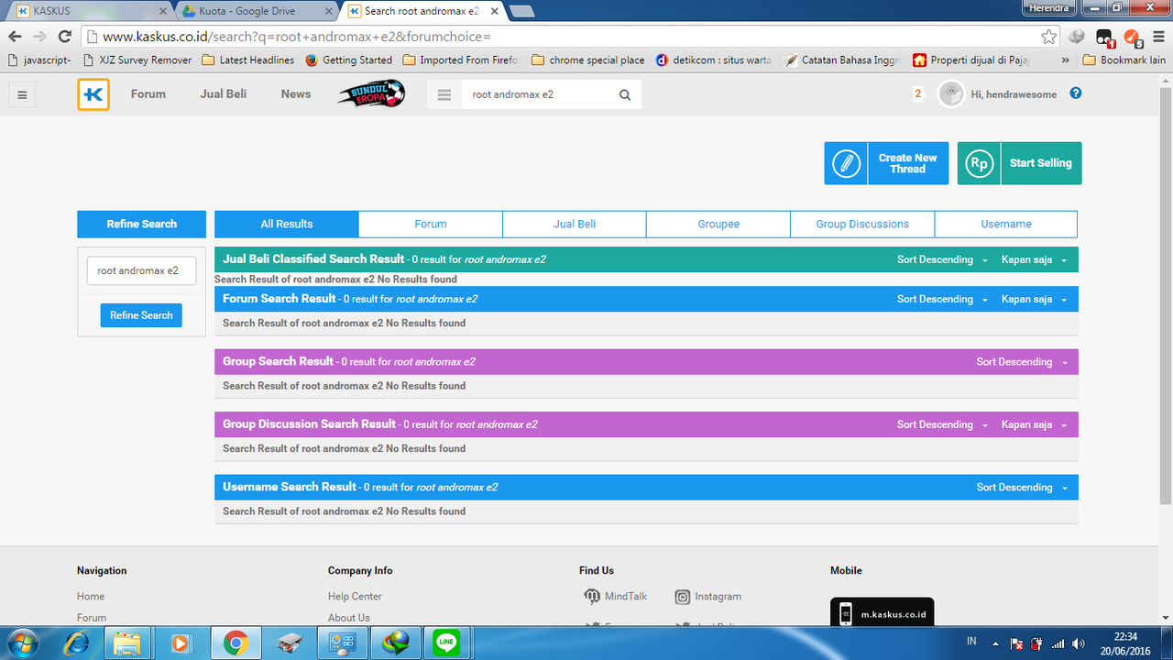Click volume icon in system tray
This screenshot has width=1173, height=660.
(x=1079, y=643)
